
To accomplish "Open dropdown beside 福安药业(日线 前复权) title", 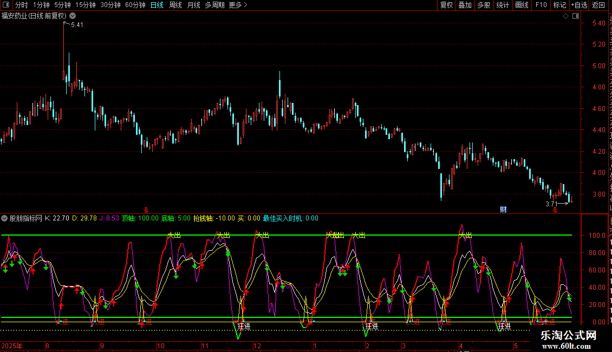I will pyautogui.click(x=73, y=16).
